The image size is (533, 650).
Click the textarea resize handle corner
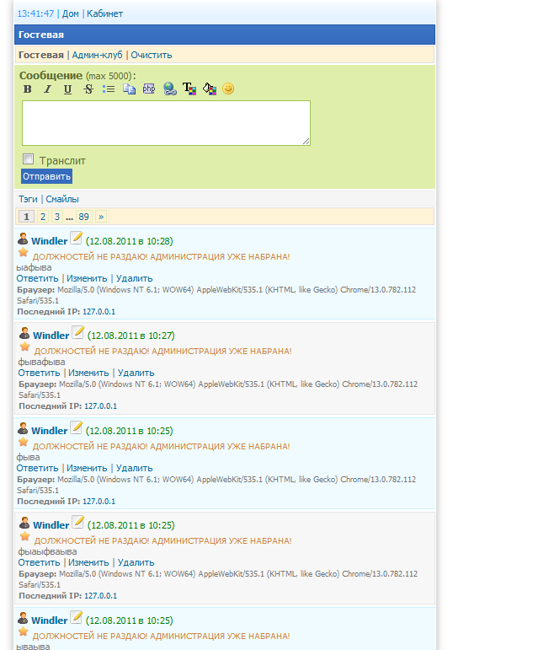(306, 142)
